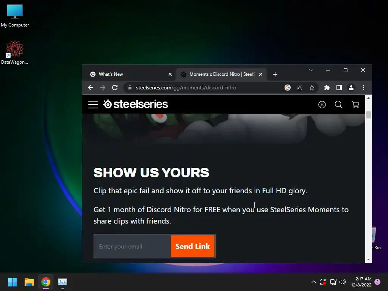This screenshot has width=388, height=291.
Task: Toggle the Chrome side panel
Action: tap(339, 88)
